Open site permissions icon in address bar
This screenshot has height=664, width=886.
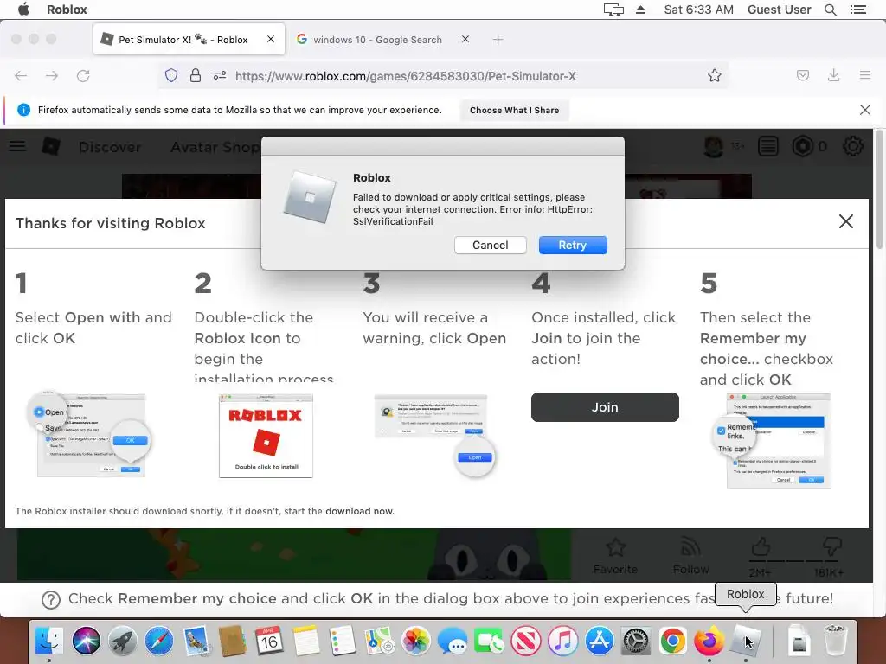point(220,76)
